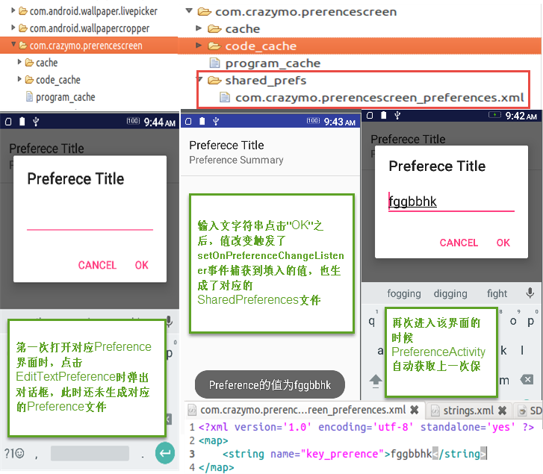Tap the spacebar on 9:44 keyboard

[90, 453]
